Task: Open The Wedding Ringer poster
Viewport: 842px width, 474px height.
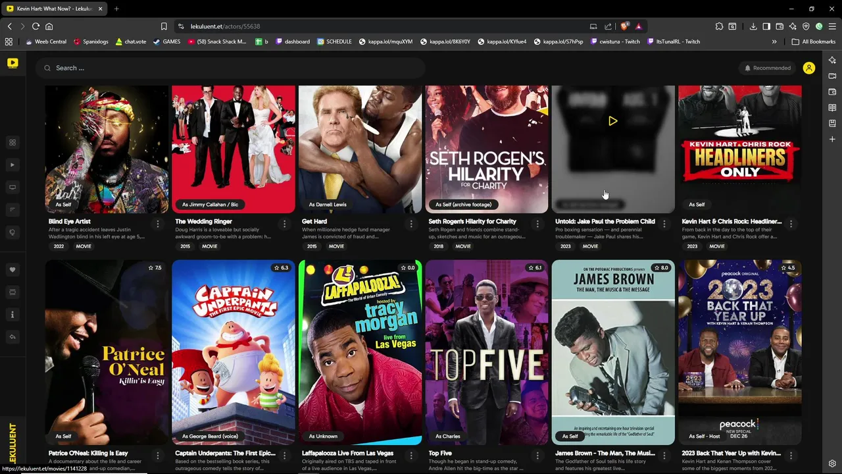Action: tap(234, 149)
